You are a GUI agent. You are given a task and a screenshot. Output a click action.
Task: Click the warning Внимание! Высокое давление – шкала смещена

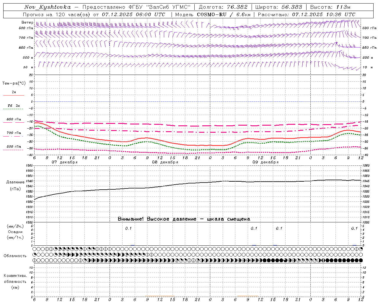pyautogui.click(x=184, y=219)
